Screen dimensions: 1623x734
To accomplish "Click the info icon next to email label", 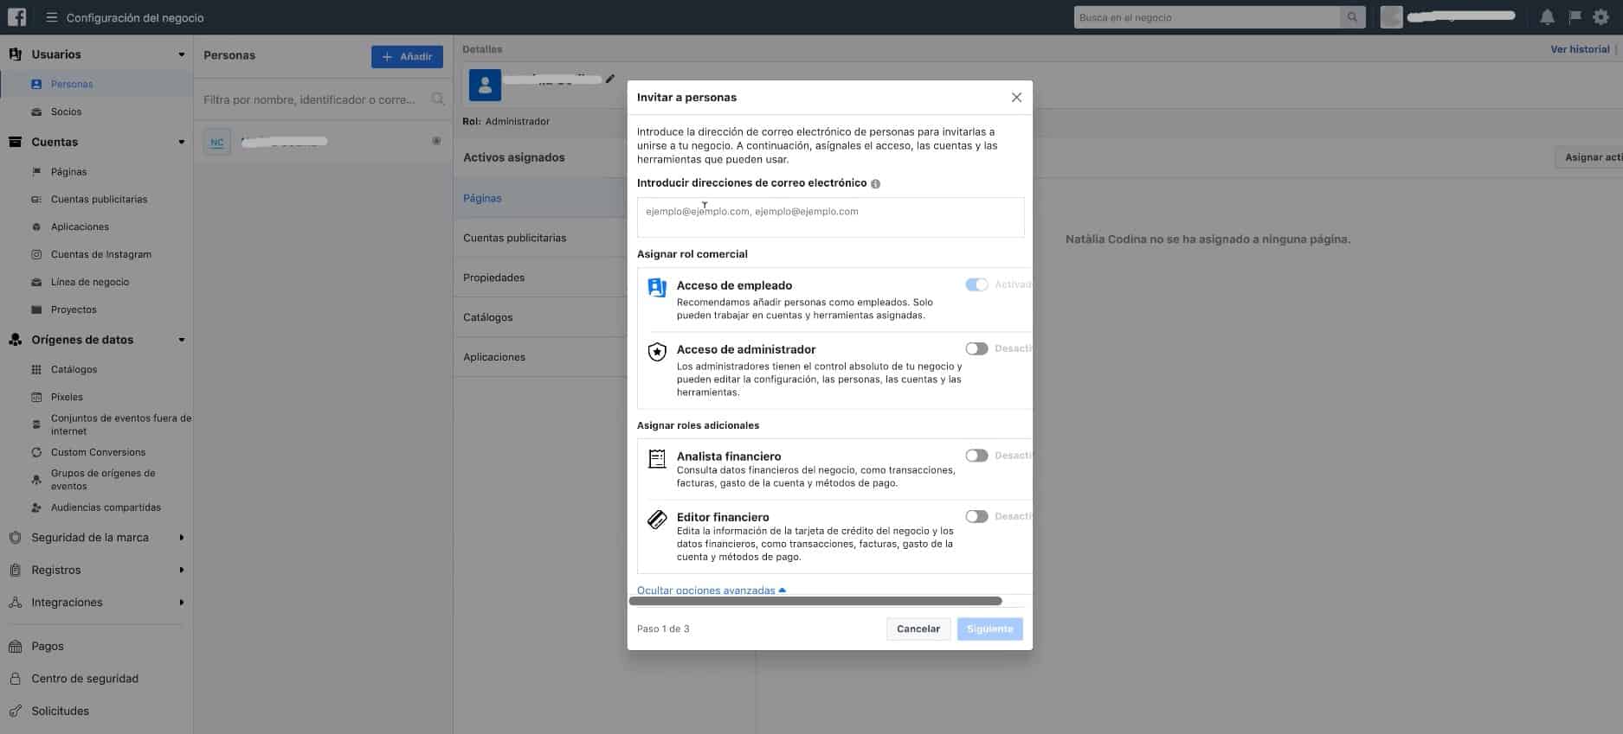I will pyautogui.click(x=875, y=184).
